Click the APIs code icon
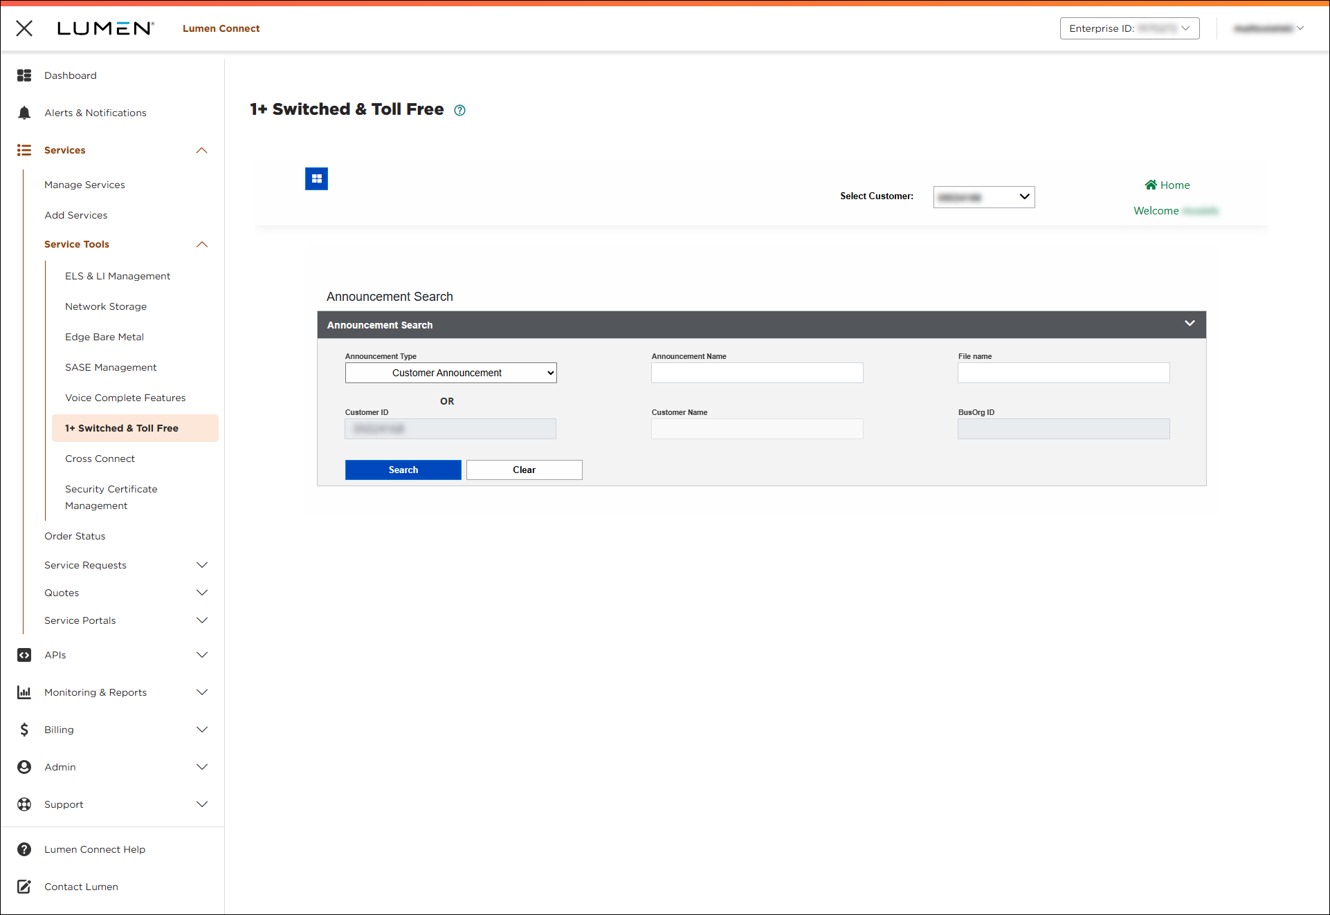This screenshot has height=915, width=1330. 24,655
